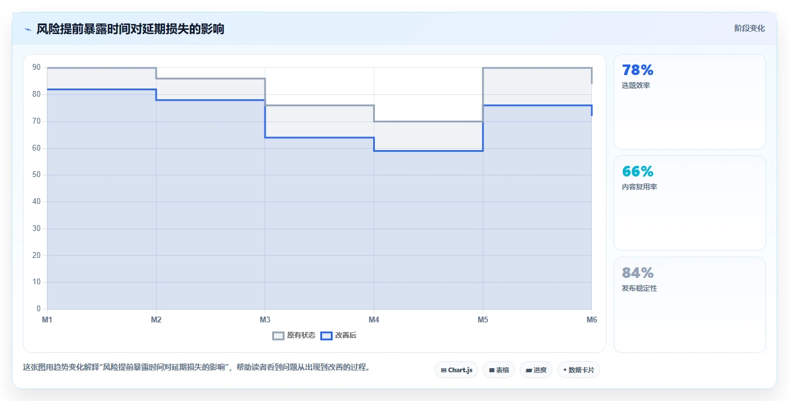
Task: Click the M4 axis label
Action: (x=374, y=320)
